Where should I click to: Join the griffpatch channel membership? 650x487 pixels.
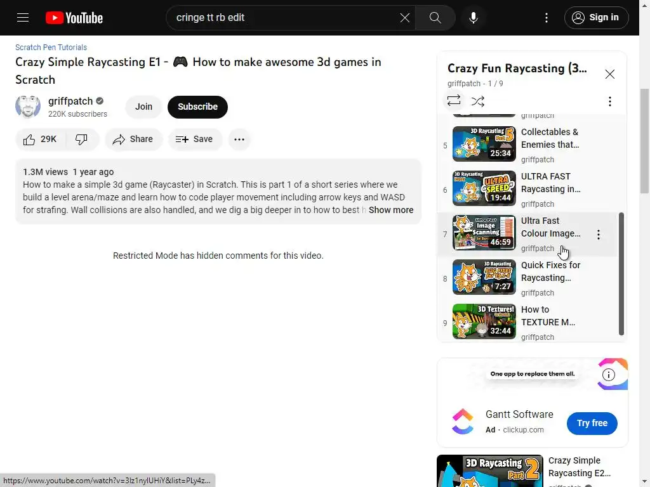[x=143, y=107]
